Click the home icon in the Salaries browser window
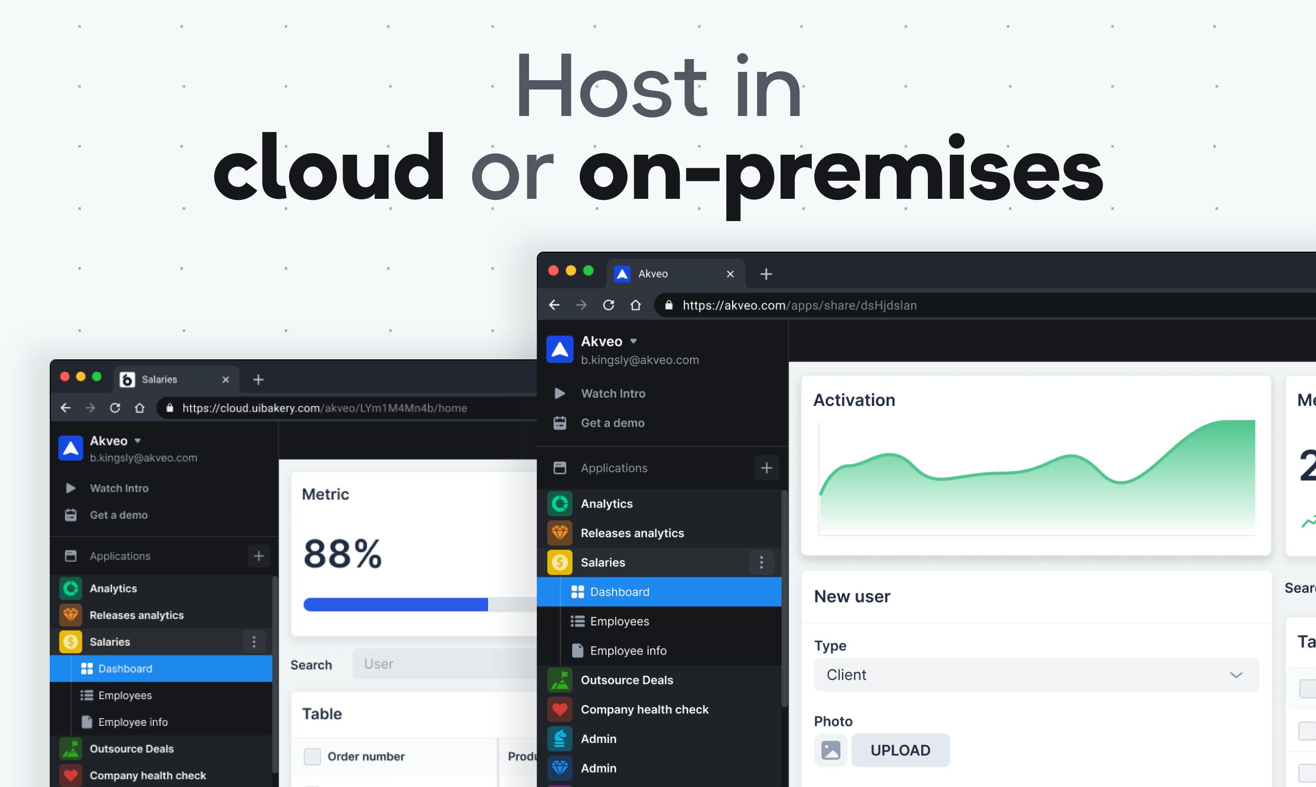This screenshot has height=787, width=1316. click(139, 408)
